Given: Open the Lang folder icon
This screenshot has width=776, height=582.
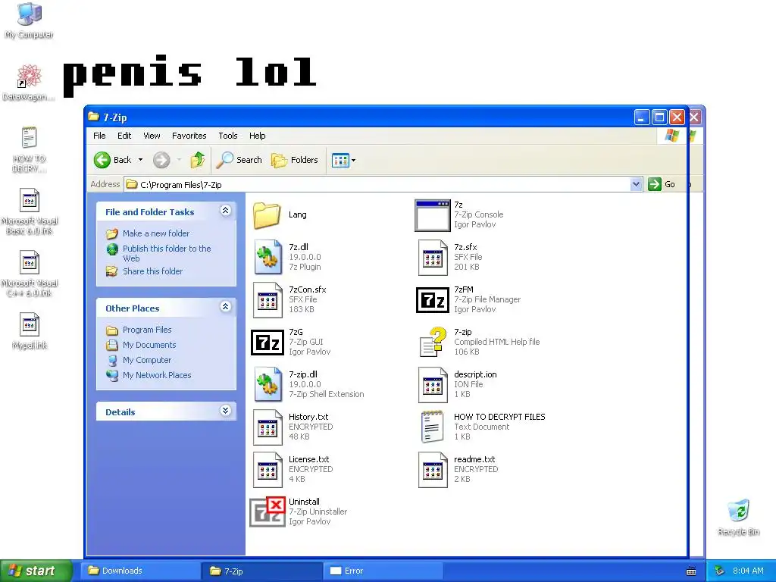Looking at the screenshot, I should (x=268, y=215).
